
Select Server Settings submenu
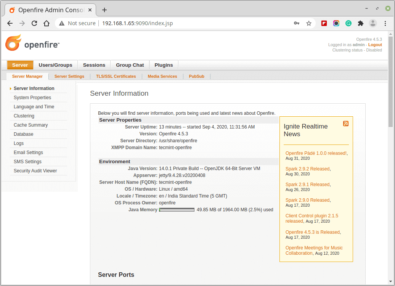click(69, 76)
